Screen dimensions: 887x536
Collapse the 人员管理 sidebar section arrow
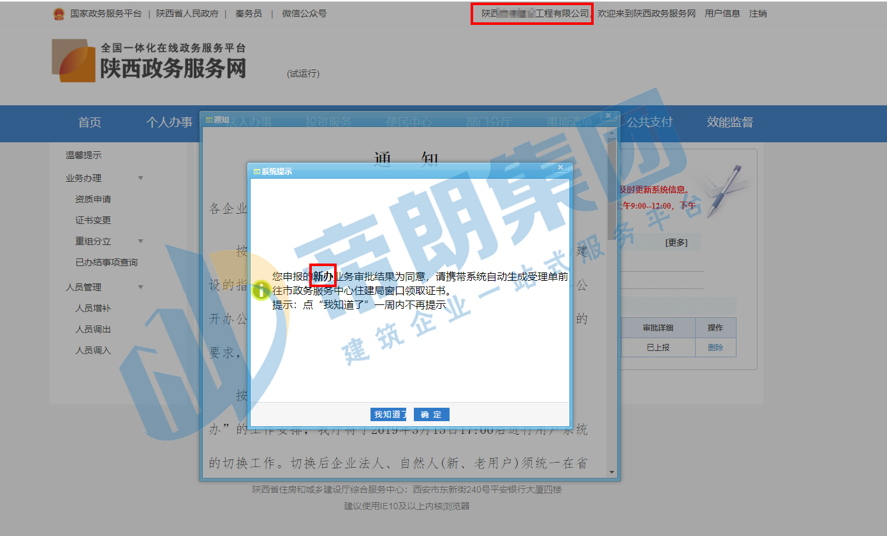(x=141, y=287)
